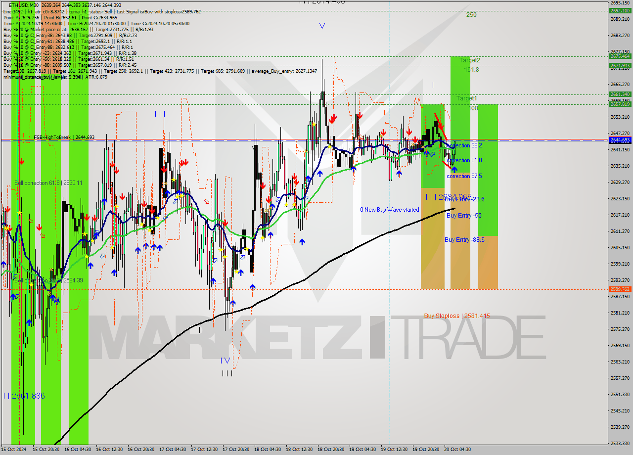Click the 2575.270 price axis tick
This screenshot has height=455, width=633.
(x=620, y=329)
